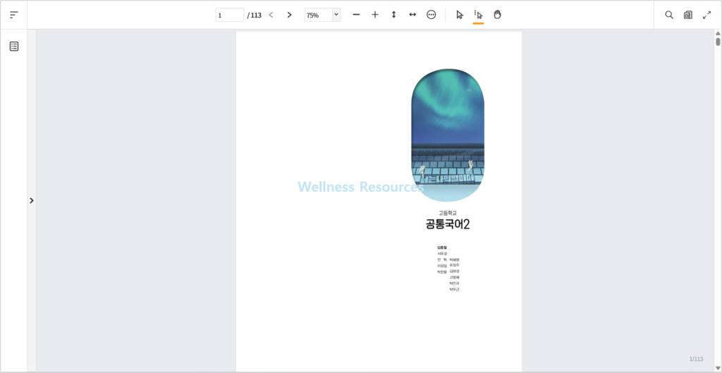Go to the previous page arrow
Viewport: 722px width, 373px height.
pyautogui.click(x=271, y=15)
